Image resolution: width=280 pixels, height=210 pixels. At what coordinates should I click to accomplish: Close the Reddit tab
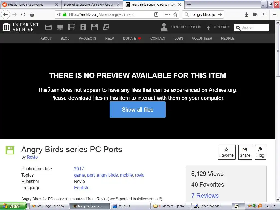coord(57,5)
